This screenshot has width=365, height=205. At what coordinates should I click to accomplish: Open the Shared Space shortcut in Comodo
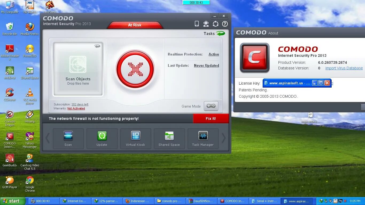point(169,139)
